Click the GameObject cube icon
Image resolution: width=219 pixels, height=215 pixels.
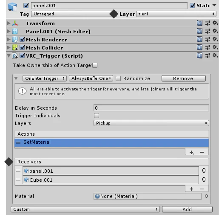click(x=12, y=7)
